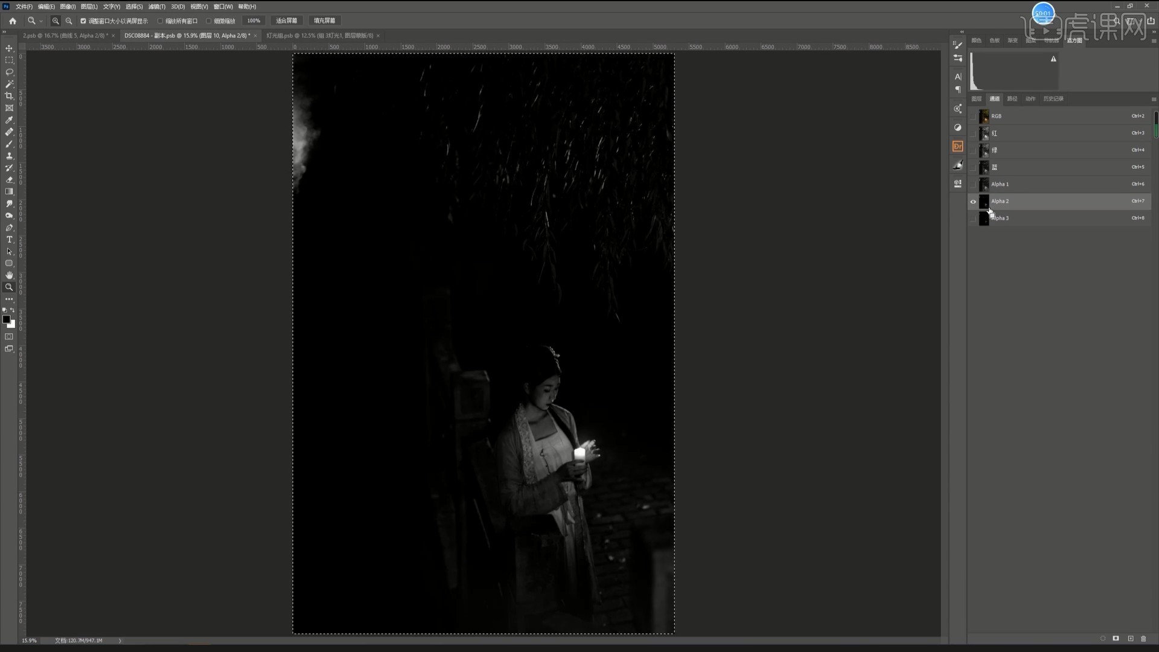
Task: Select the Hand tool
Action: click(x=9, y=275)
